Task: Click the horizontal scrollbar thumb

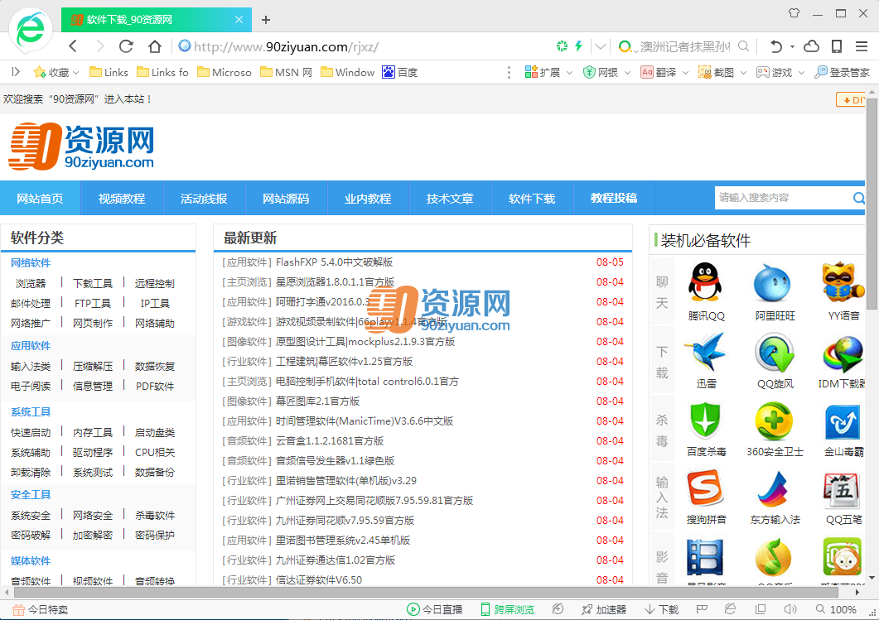Action: click(x=426, y=592)
